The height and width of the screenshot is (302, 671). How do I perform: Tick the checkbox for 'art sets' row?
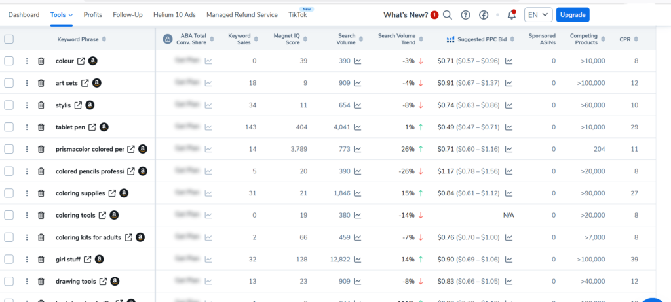(9, 83)
